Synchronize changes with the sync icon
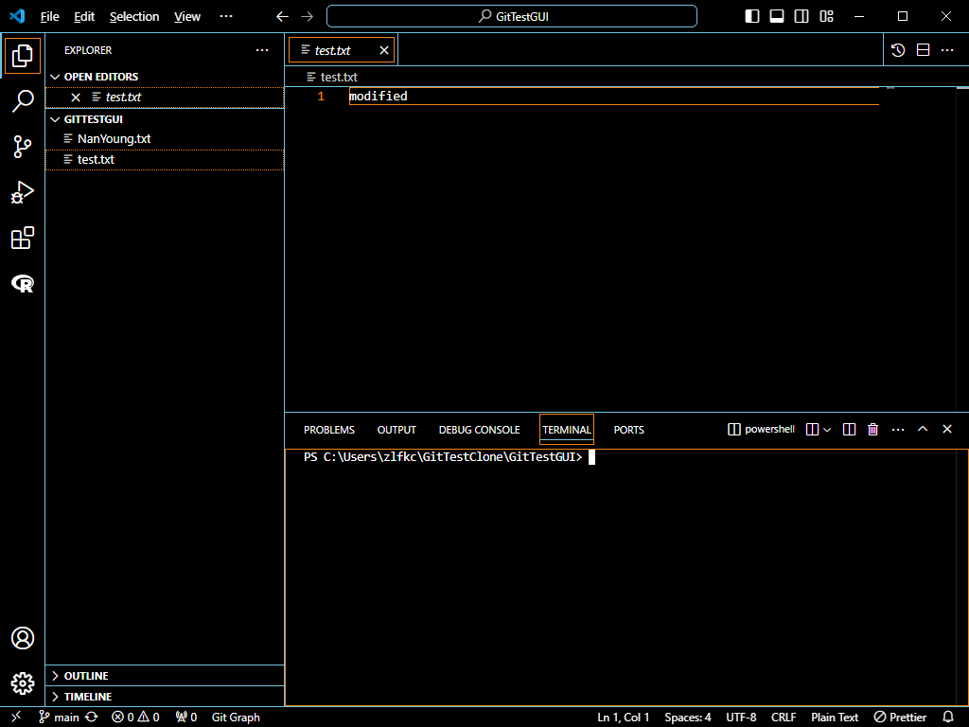The height and width of the screenshot is (727, 969). [x=92, y=718]
